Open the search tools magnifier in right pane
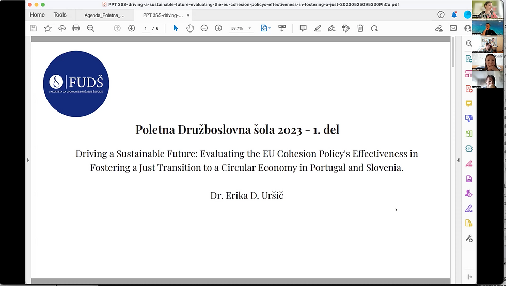This screenshot has width=506, height=286. 469,43
